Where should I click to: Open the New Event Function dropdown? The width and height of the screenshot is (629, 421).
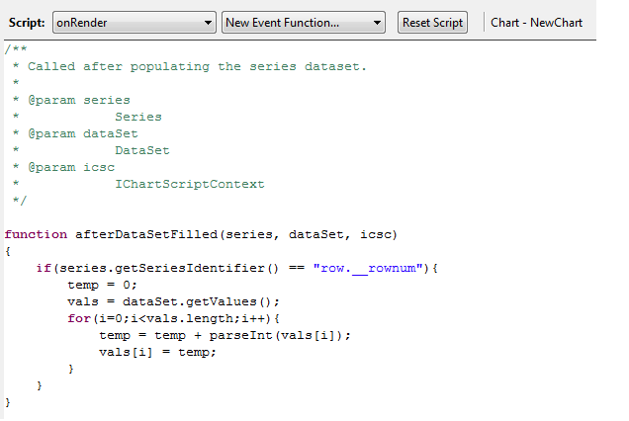tap(304, 23)
